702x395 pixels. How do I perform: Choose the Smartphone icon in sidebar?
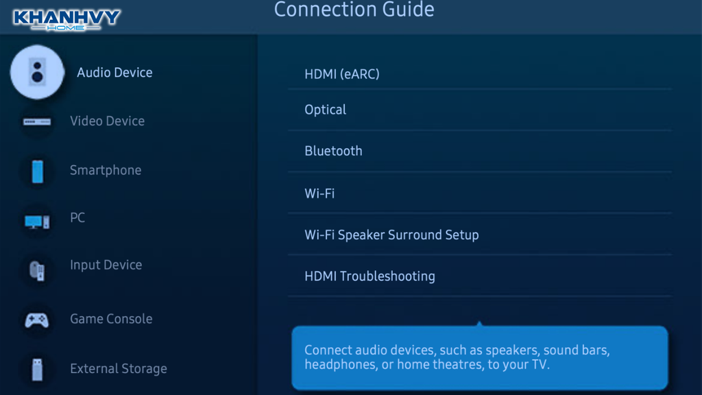[x=38, y=171]
